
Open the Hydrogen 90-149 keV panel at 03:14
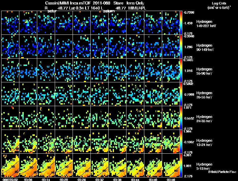(46, 47)
